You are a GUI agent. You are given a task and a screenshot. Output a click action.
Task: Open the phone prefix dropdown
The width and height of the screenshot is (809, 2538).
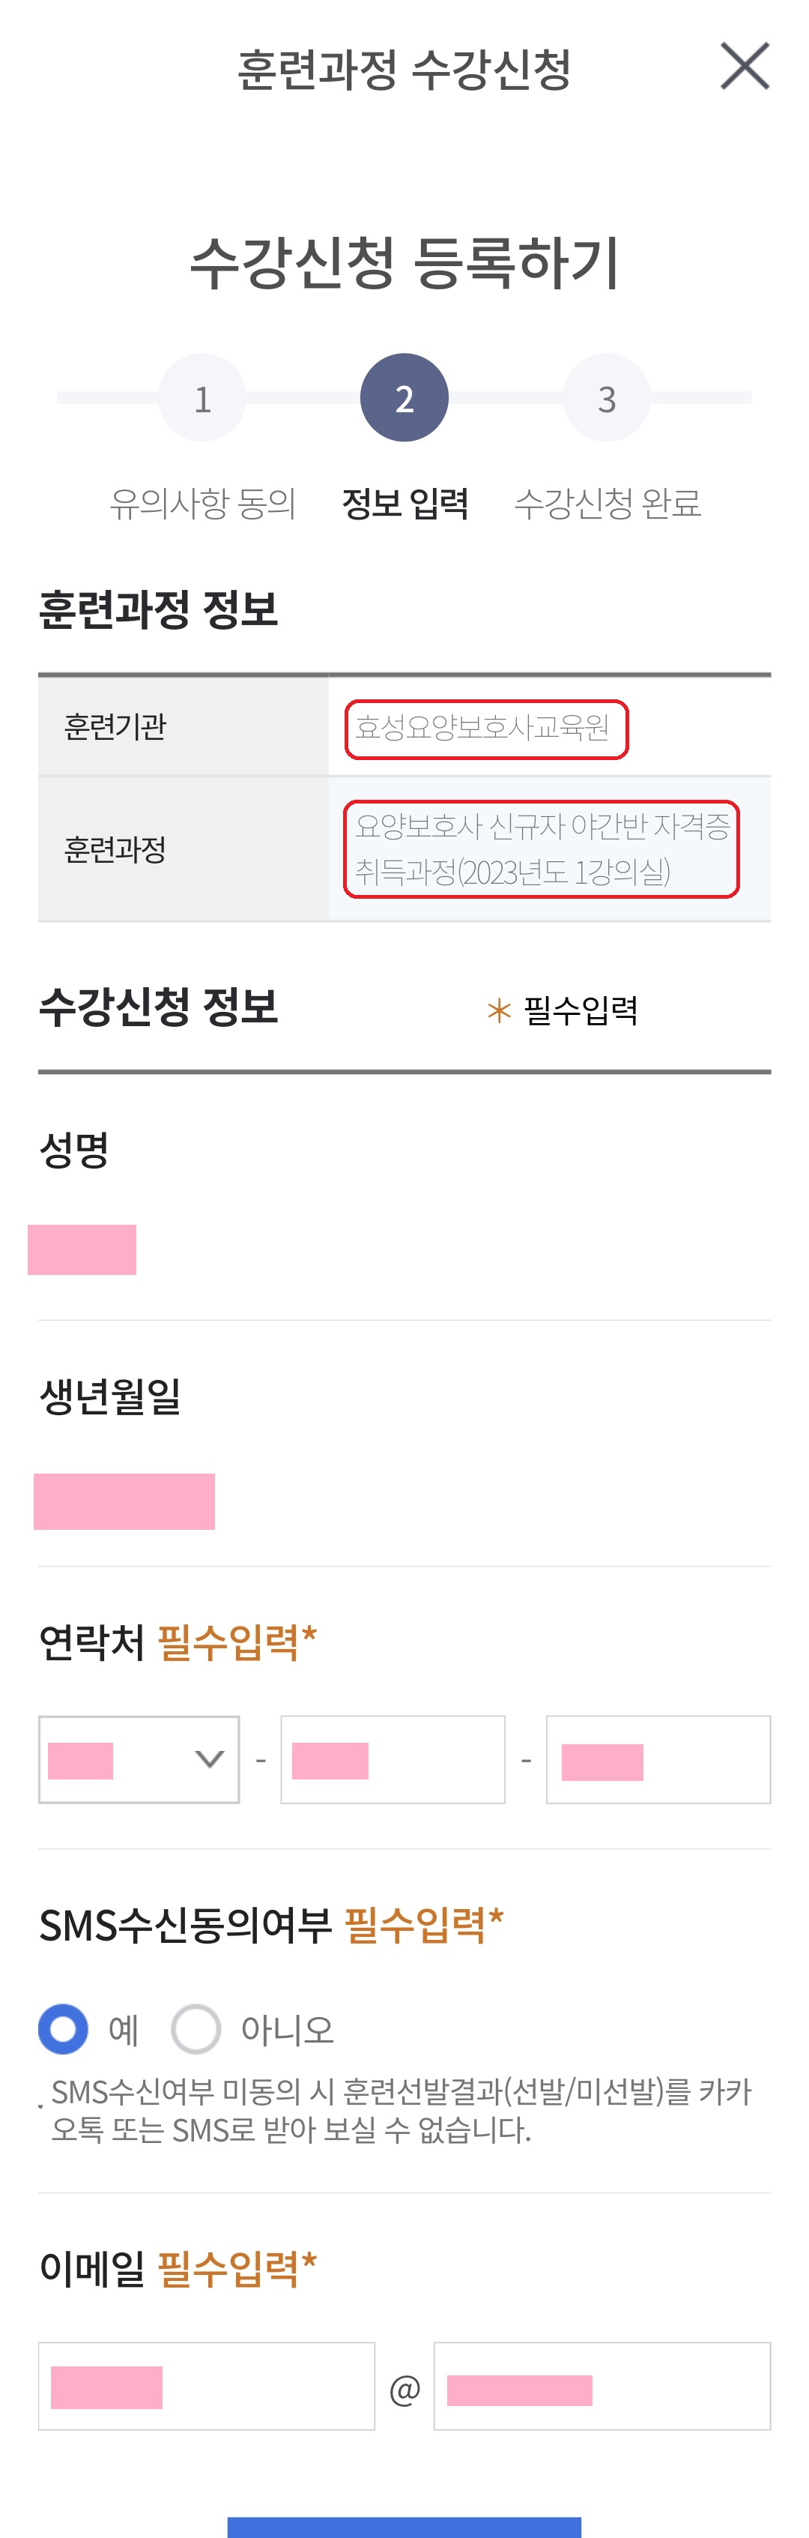[139, 1758]
